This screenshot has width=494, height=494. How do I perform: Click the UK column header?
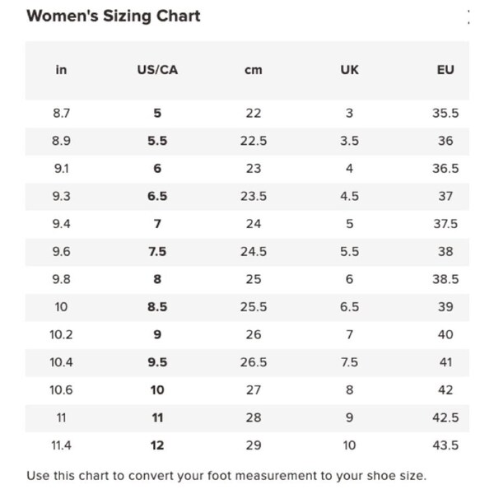(349, 70)
